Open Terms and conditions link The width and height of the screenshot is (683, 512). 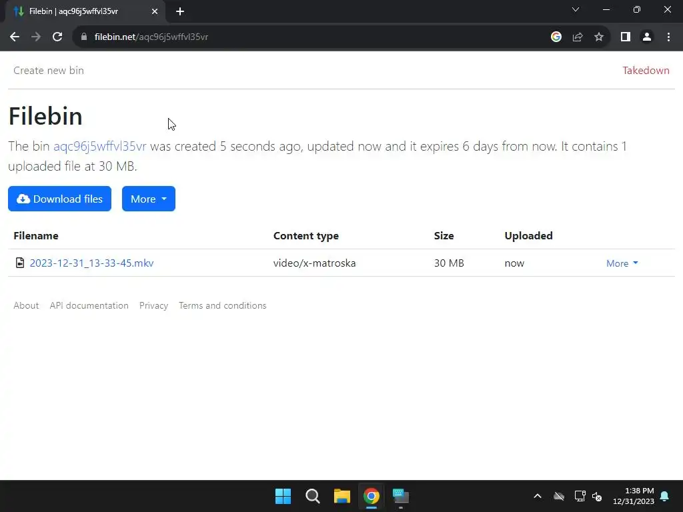tap(223, 305)
